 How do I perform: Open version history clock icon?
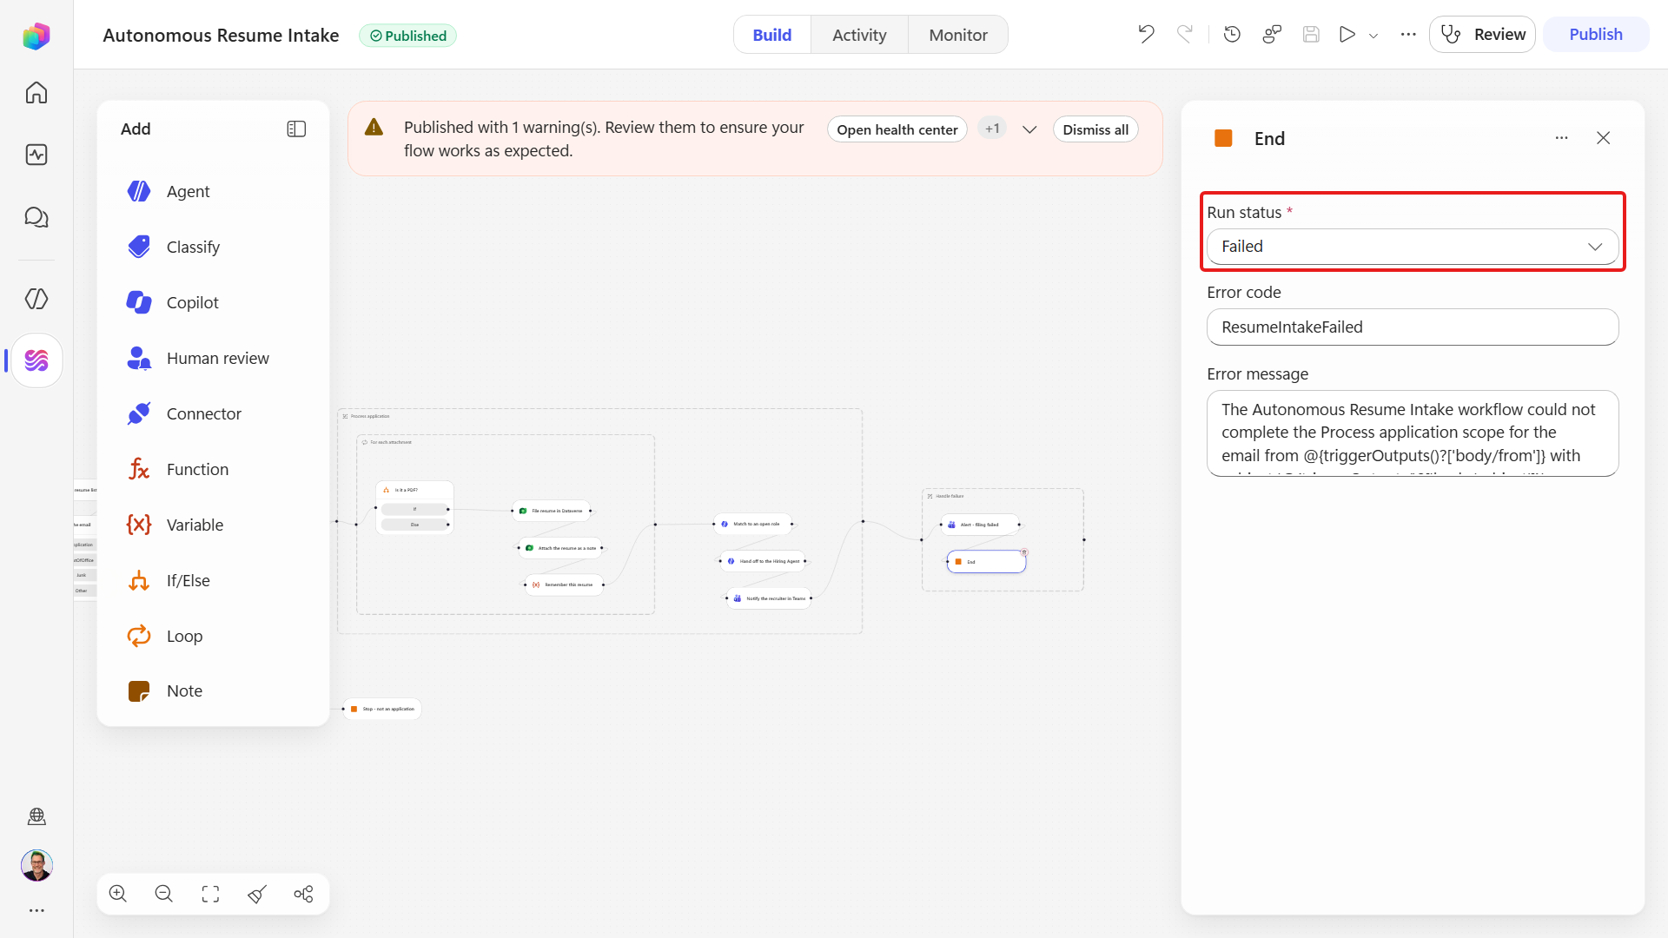pos(1232,35)
